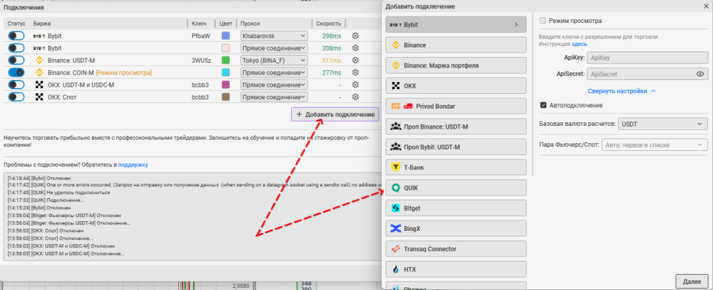Click the purple color swatch for OKX USDT-M
The height and width of the screenshot is (290, 713).
click(226, 85)
